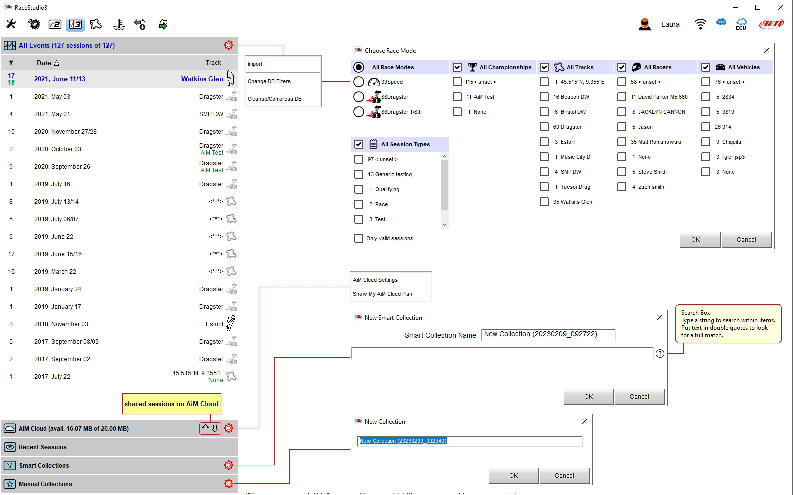
Task: Expand the AiM Cloud section header
Action: (120, 428)
